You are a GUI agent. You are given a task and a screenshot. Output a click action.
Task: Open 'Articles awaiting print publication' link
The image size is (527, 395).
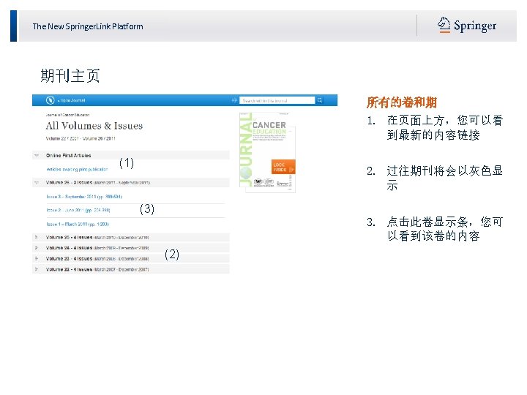77,169
